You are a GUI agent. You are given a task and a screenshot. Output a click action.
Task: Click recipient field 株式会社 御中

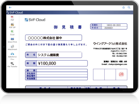(x=53, y=38)
